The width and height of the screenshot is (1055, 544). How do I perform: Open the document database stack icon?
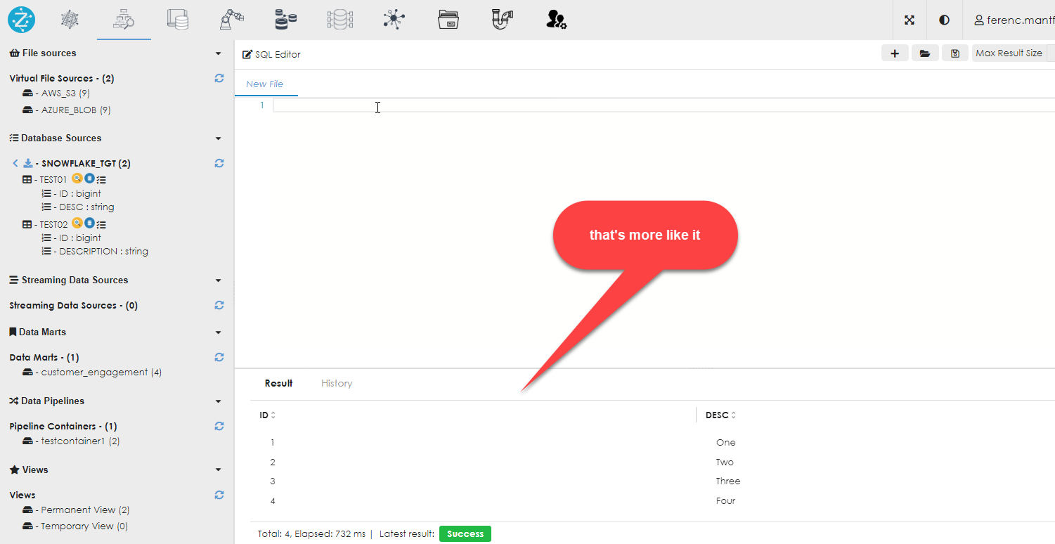[178, 20]
